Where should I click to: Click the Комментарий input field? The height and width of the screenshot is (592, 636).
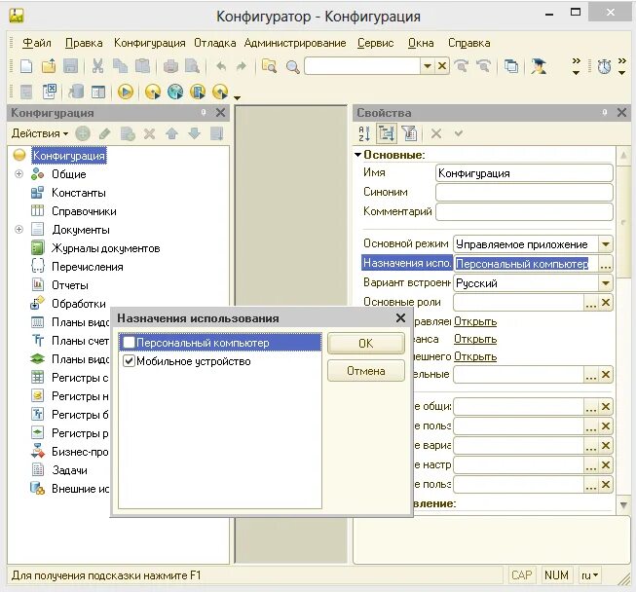[x=524, y=211]
